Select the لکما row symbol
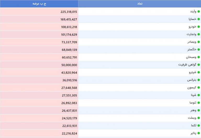The image size is (201, 138). [x=194, y=125]
